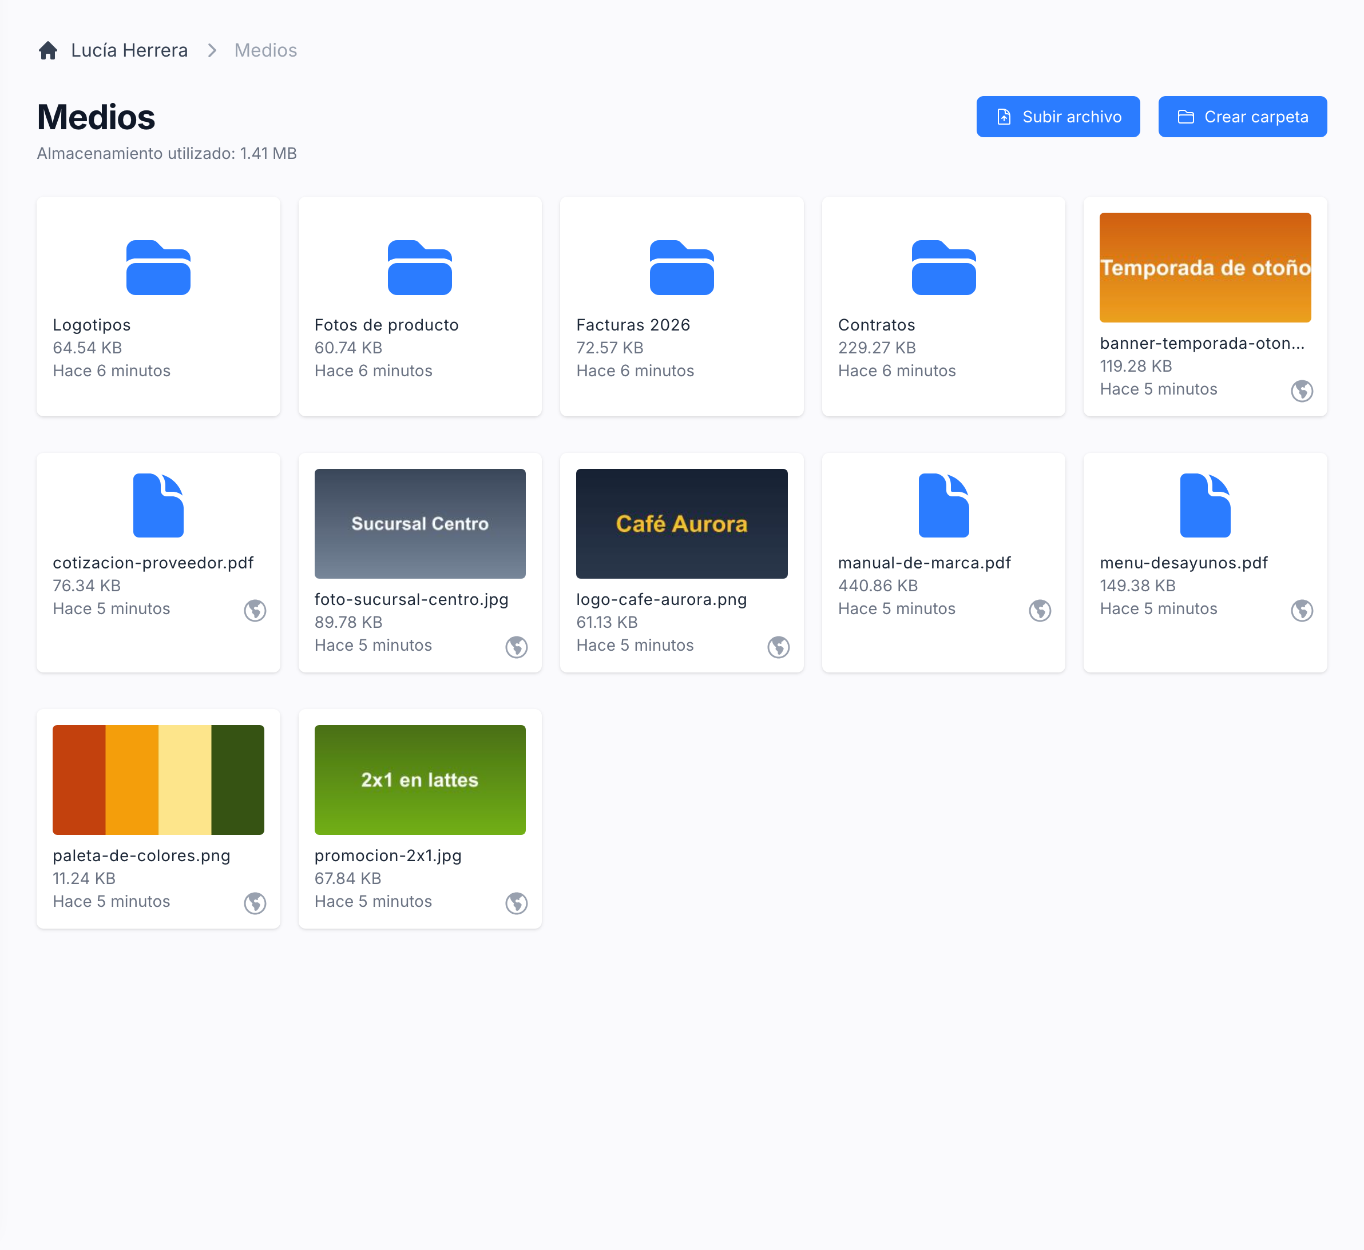Select the Facturas 2026 folder name
The height and width of the screenshot is (1250, 1364).
(633, 325)
